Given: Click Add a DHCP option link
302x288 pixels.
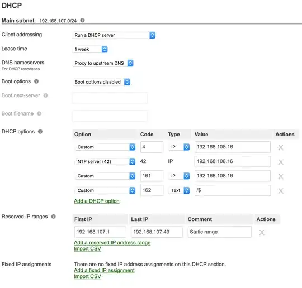Looking at the screenshot, I should coord(97,201).
